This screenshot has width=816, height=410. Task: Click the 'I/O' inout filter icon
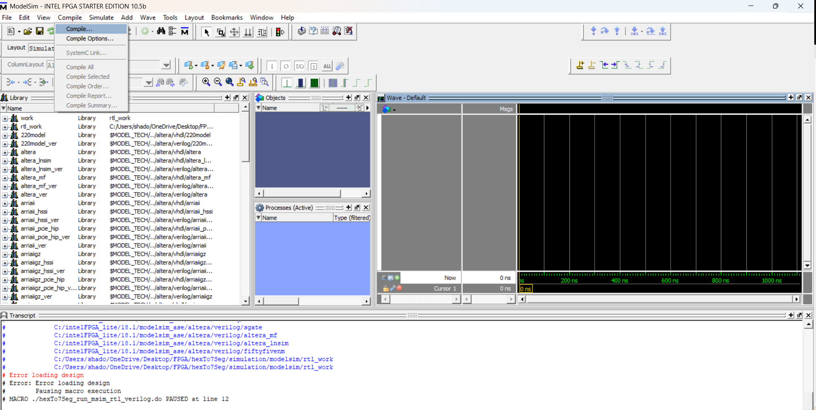pyautogui.click(x=300, y=66)
